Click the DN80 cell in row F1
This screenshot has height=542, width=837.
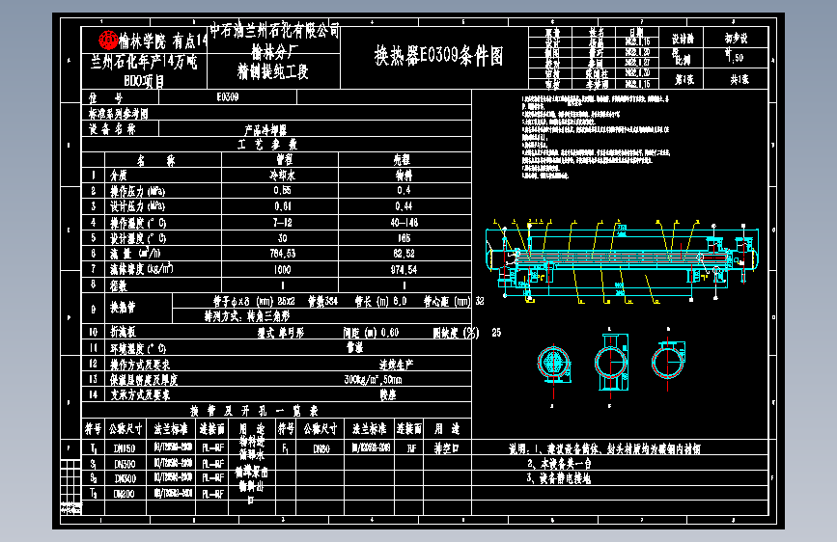(x=321, y=449)
